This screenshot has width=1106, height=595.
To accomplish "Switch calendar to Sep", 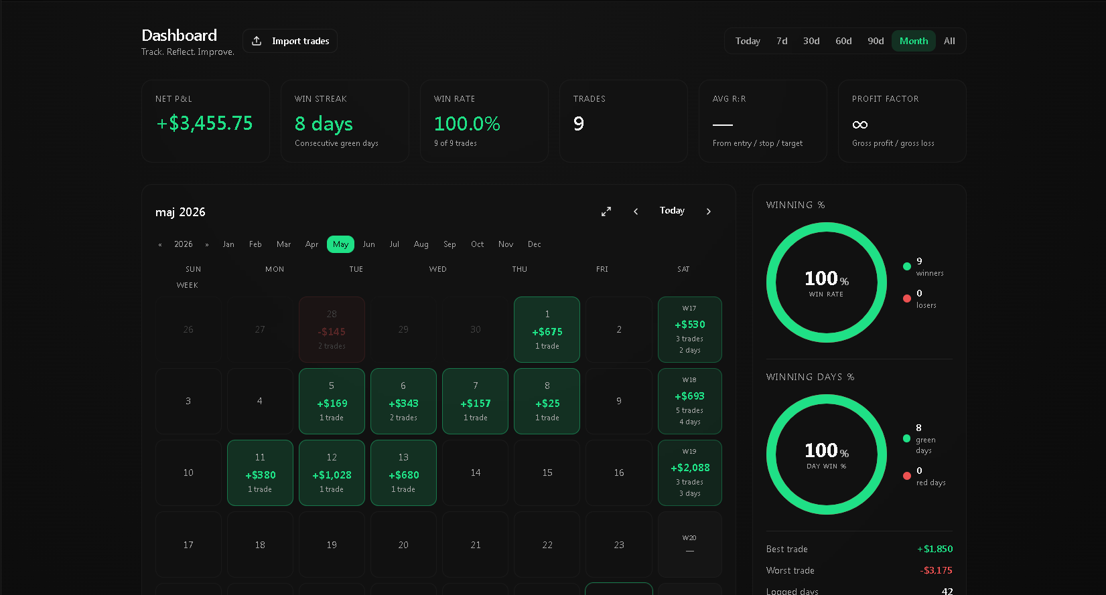I will 450,244.
